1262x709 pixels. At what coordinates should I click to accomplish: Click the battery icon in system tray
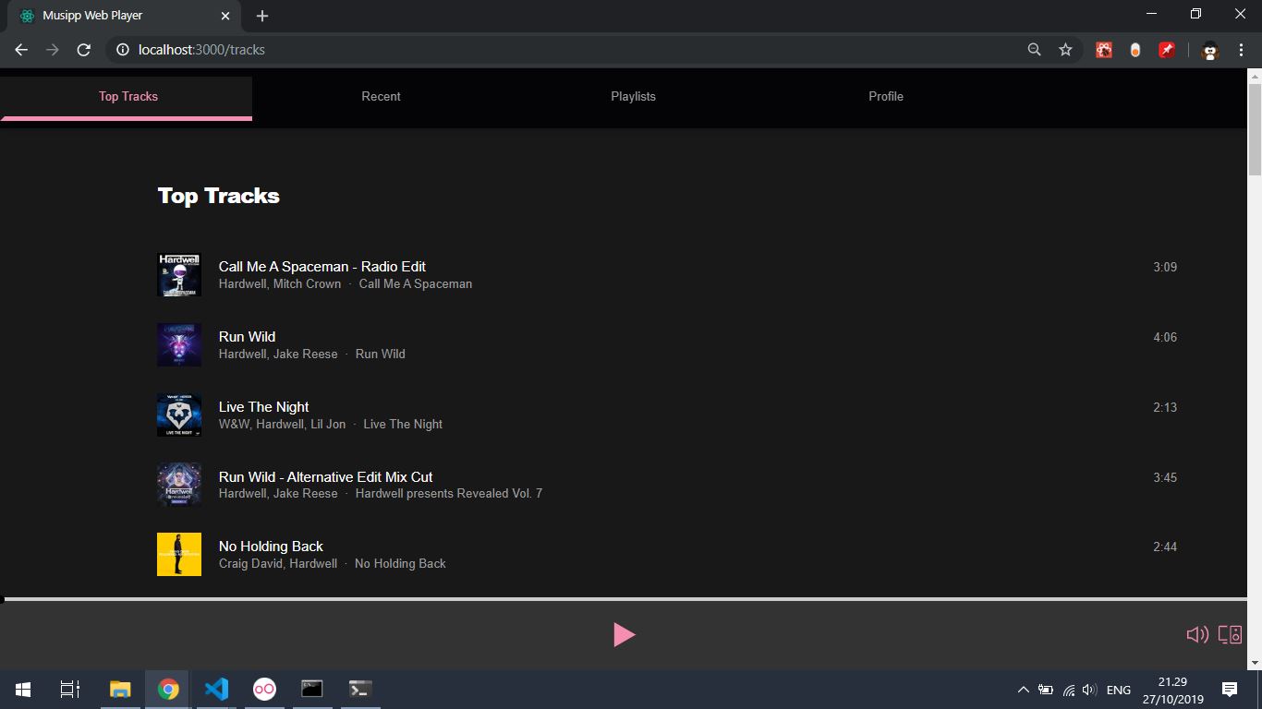[x=1046, y=690]
